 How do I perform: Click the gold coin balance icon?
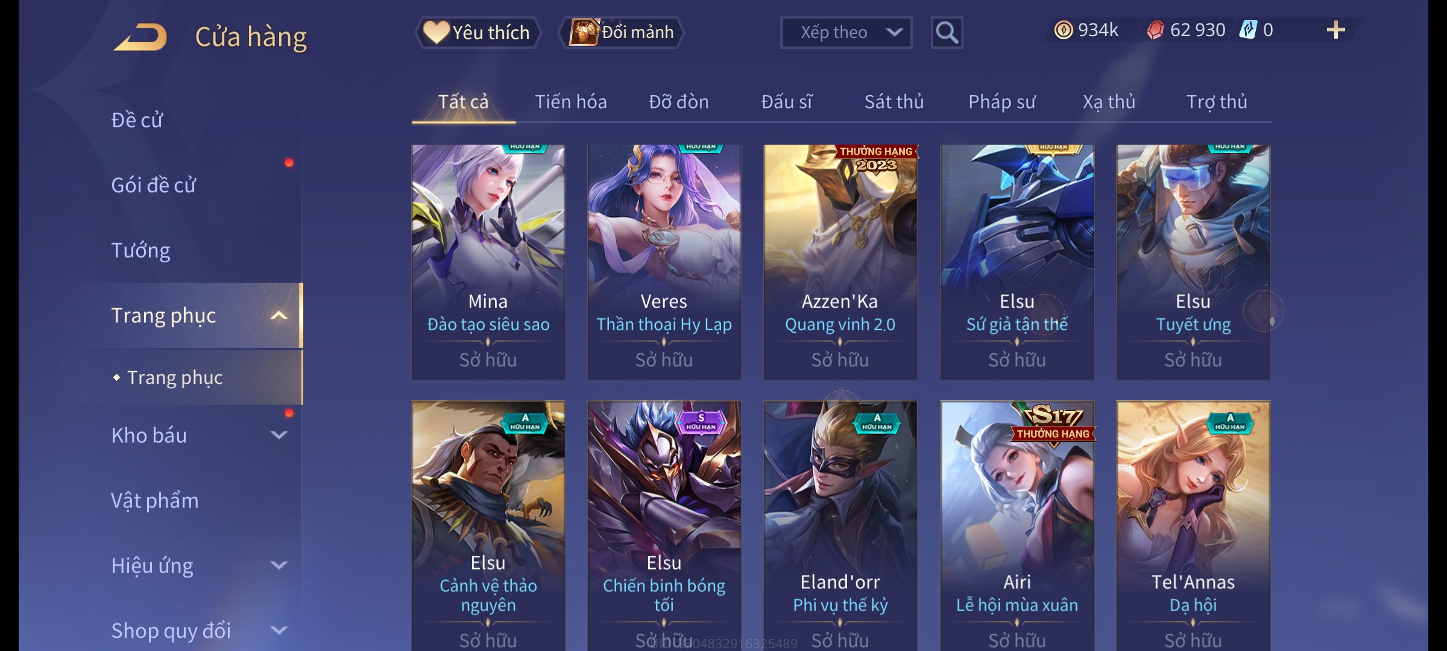tap(1064, 30)
